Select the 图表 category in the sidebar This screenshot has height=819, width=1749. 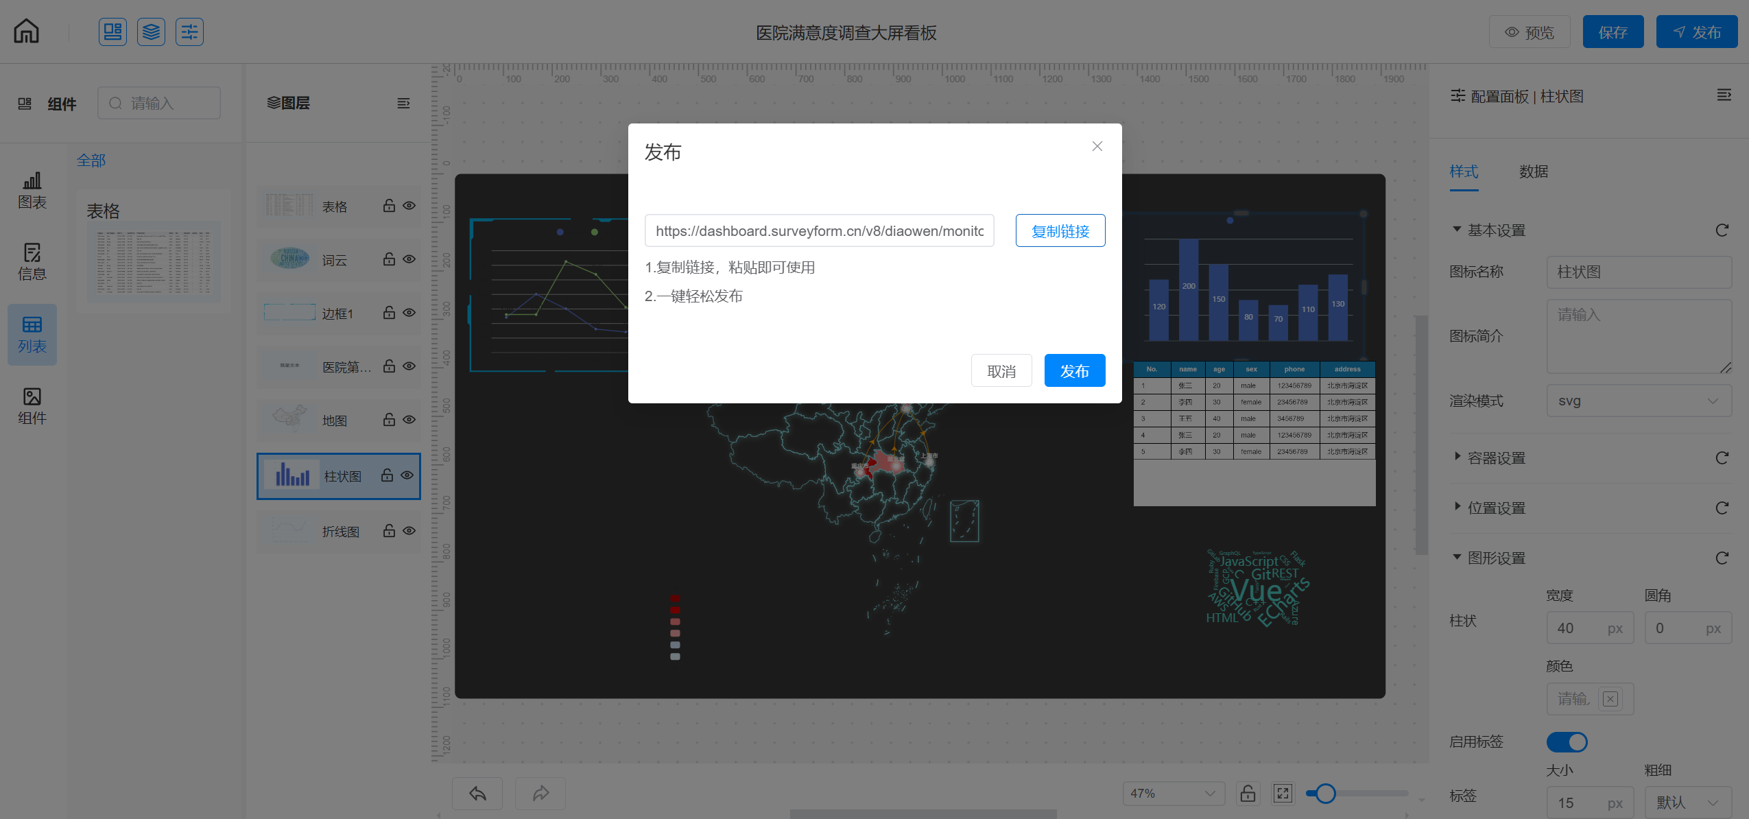(x=32, y=190)
